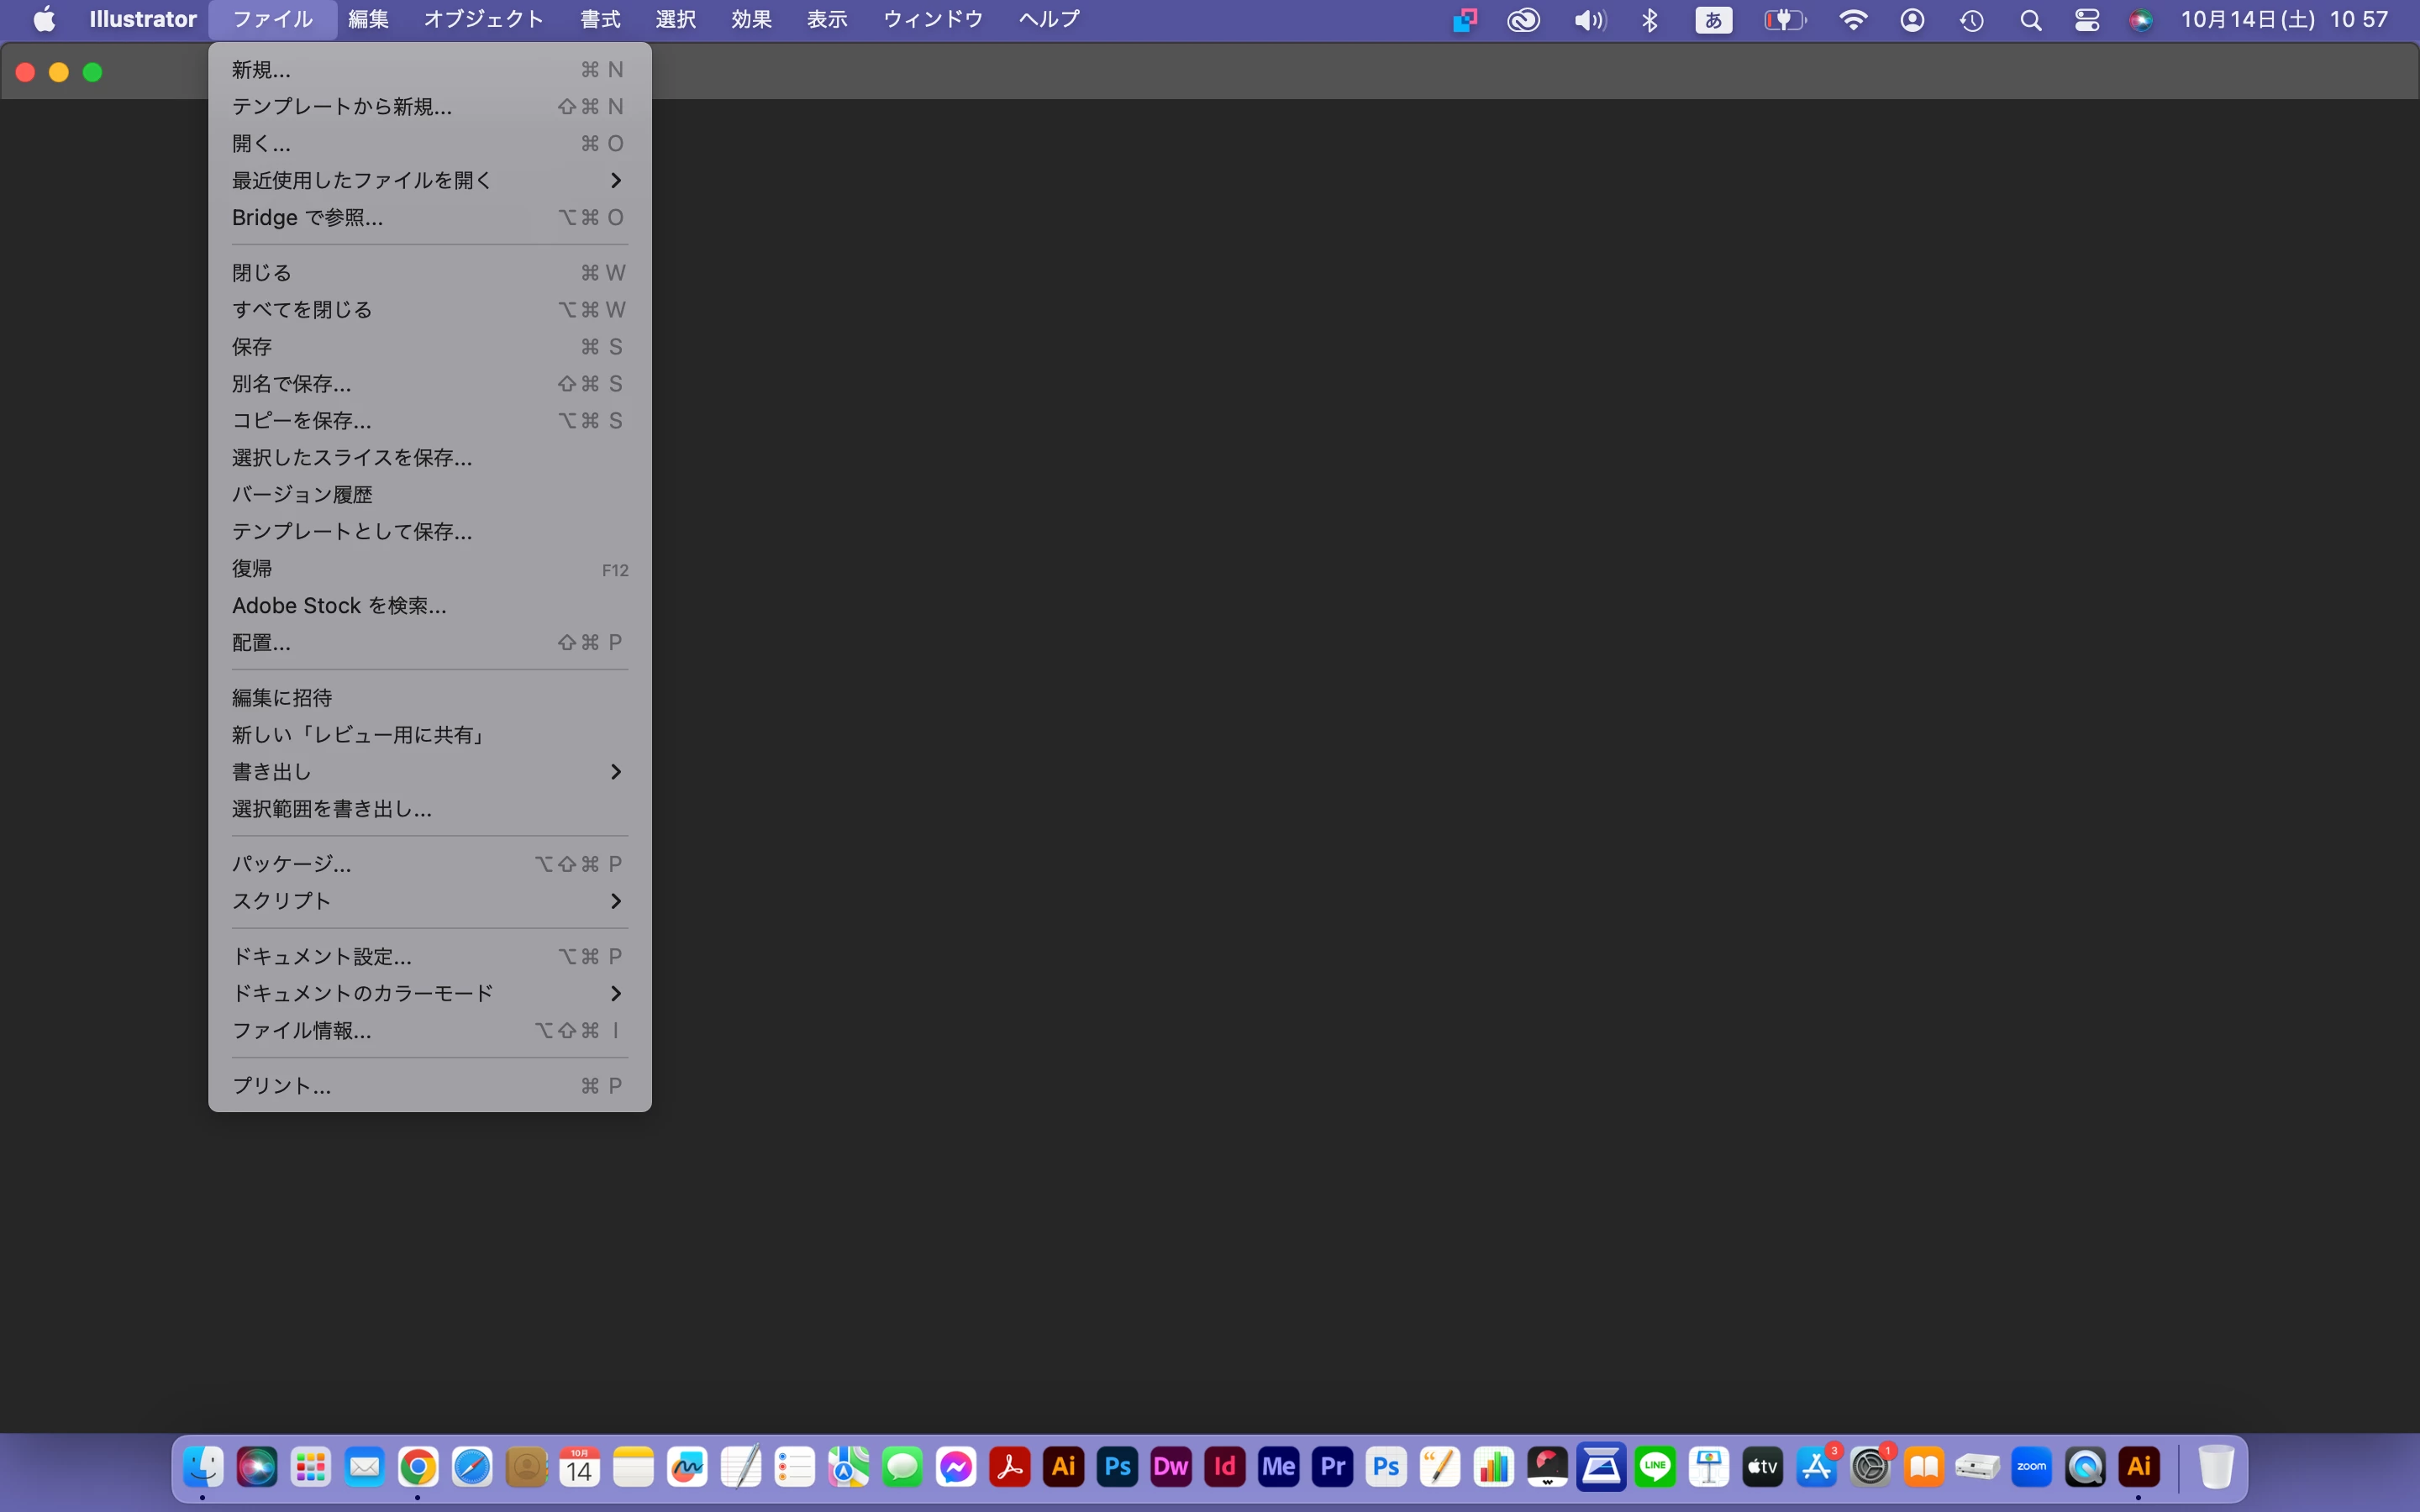This screenshot has height=1512, width=2420.
Task: Choose 新規... from the File menu
Action: (x=262, y=70)
